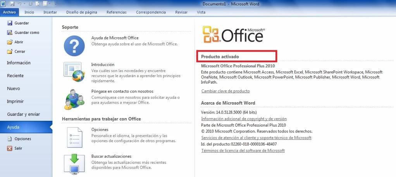
Task: Click Salir with the red X icon
Action: pos(14,148)
